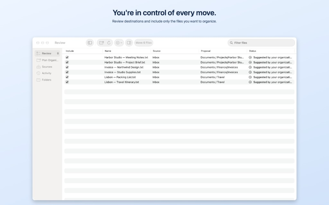
Task: Click Finance/Invoices proposal for Northwind Design
Action: (219, 67)
